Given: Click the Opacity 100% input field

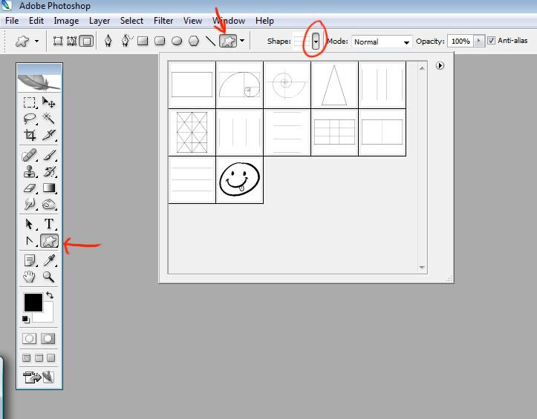Looking at the screenshot, I should 460,41.
